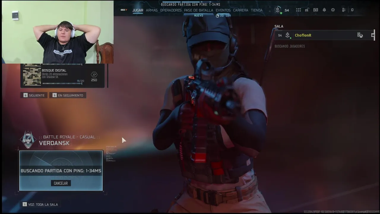Screen dimensions: 380x214
Task: Click the webcam overlay of the streamer
Action: pyautogui.click(x=58, y=32)
